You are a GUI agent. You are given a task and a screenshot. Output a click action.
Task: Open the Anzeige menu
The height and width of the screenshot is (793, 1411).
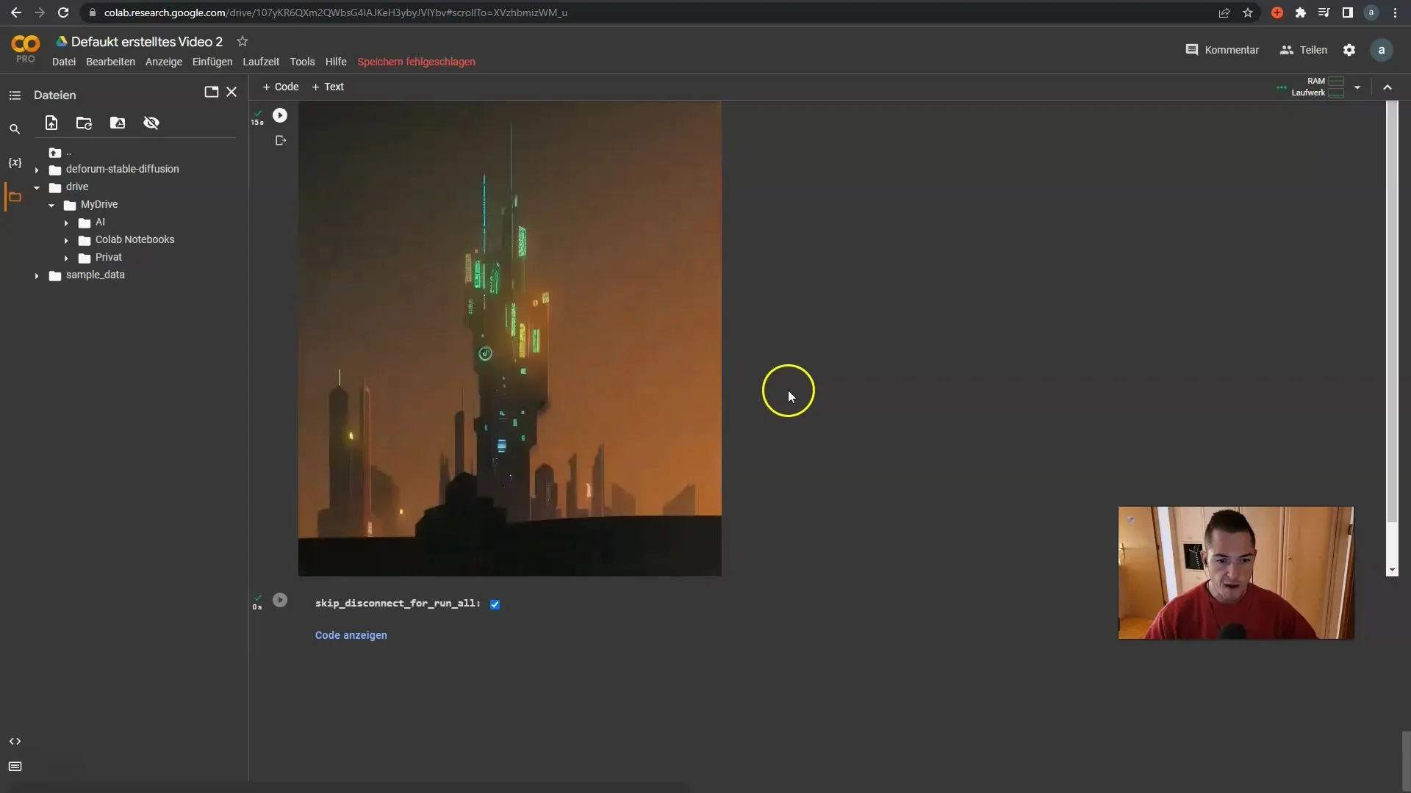pyautogui.click(x=163, y=62)
